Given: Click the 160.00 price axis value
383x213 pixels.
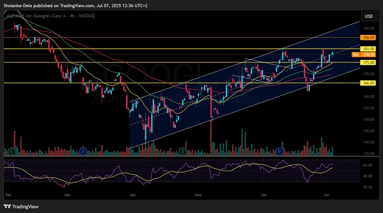Looking at the screenshot, I should pos(369,97).
